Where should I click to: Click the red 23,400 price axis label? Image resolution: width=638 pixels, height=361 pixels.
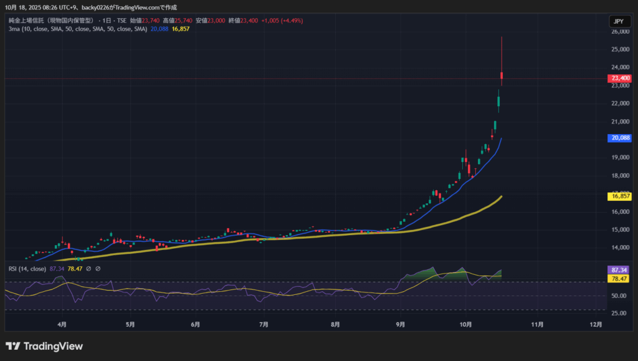620,78
